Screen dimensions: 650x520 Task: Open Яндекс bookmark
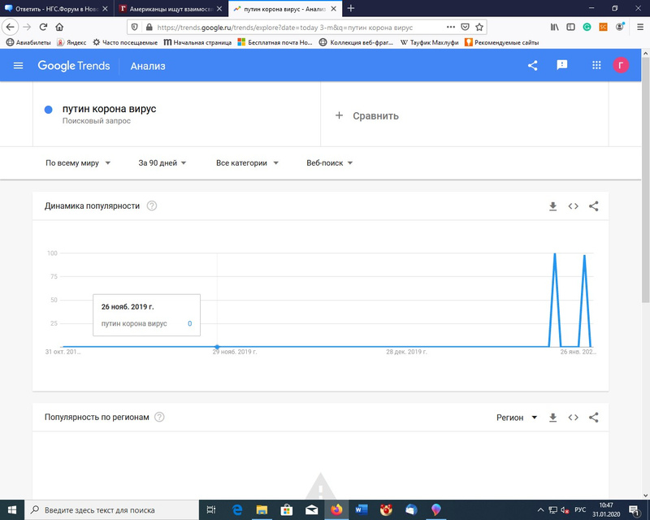tap(71, 42)
